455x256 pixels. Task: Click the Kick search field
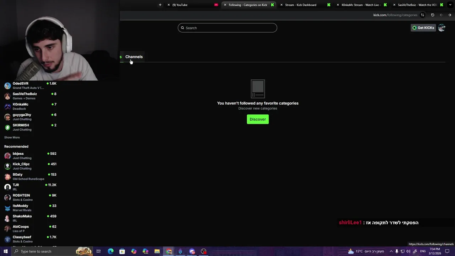(227, 28)
